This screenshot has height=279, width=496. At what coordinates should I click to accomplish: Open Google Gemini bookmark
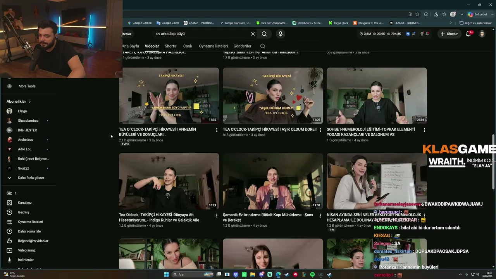coord(139,23)
